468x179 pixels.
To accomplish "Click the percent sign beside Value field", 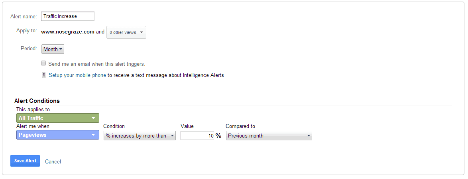I will coord(218,136).
